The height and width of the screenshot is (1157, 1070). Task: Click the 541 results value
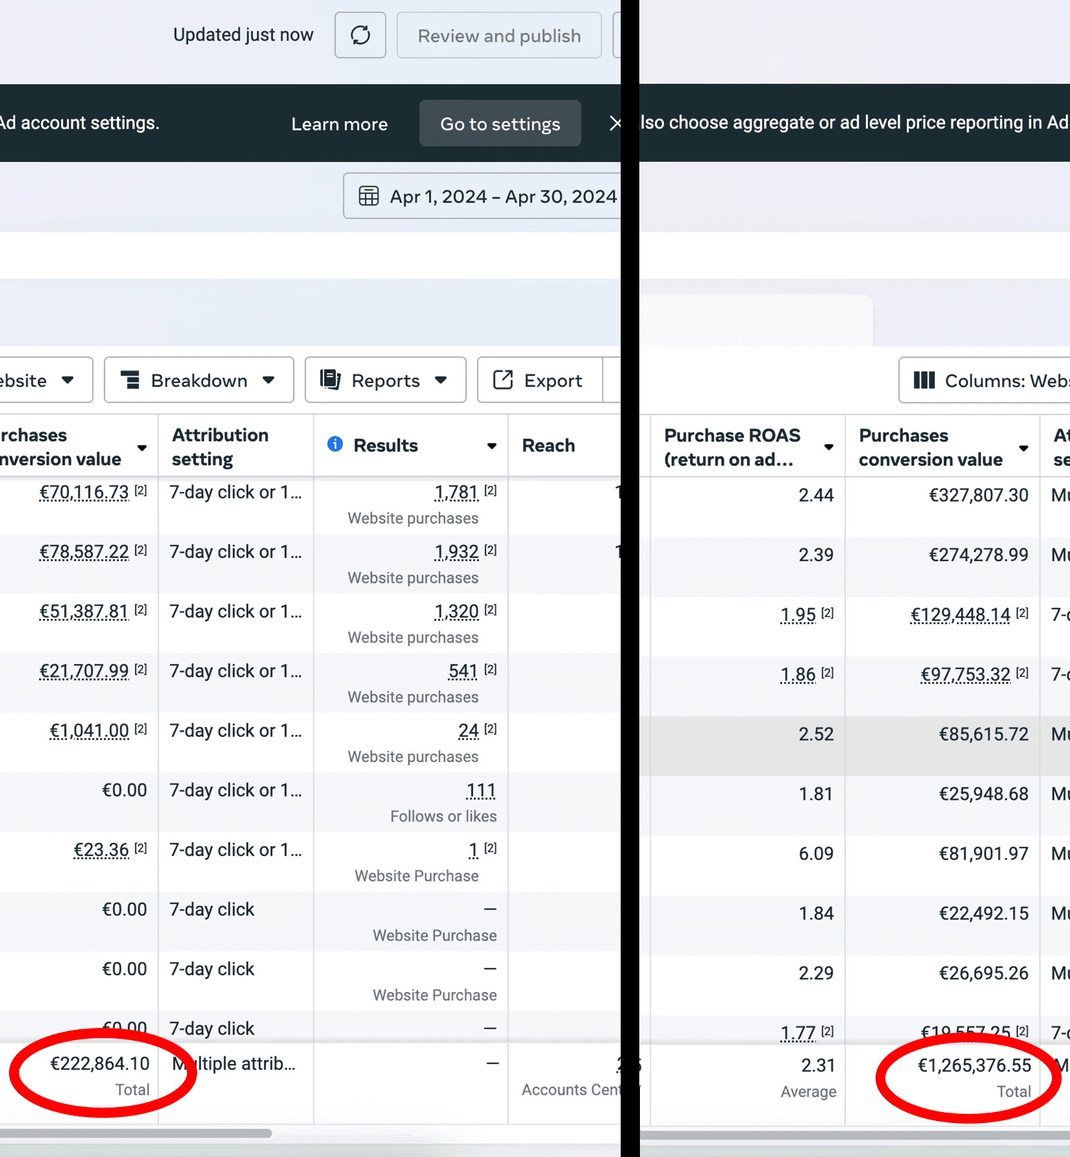[x=463, y=672]
